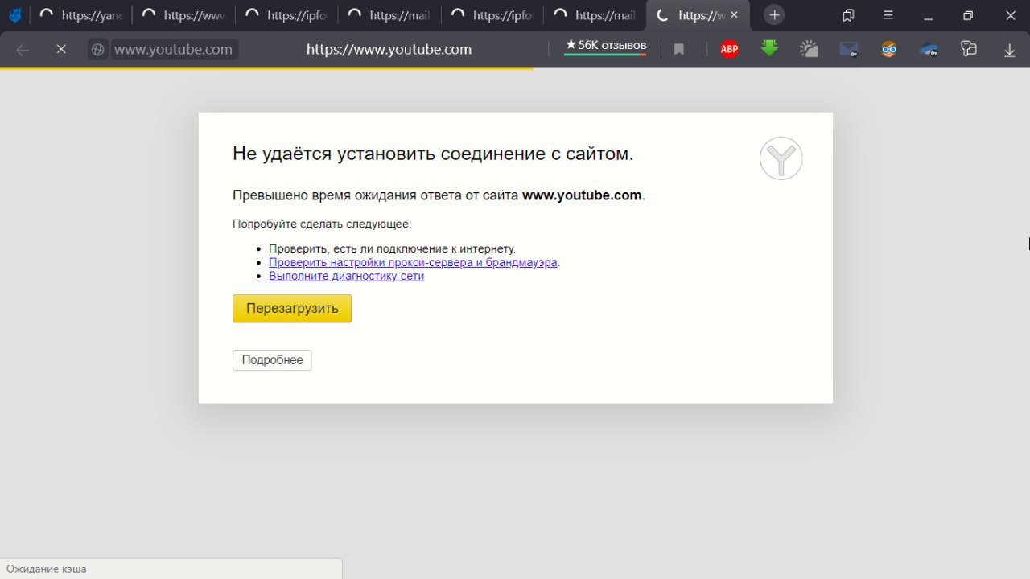1030x579 pixels.
Task: Switch to the second https://ipfo tab
Action: (492, 15)
